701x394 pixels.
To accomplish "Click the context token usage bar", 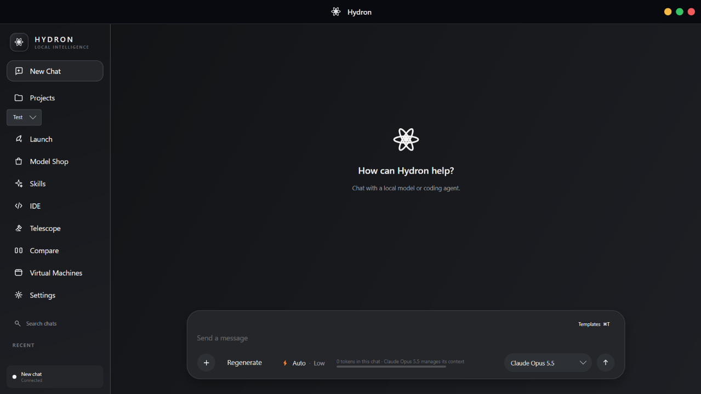I will (x=391, y=367).
